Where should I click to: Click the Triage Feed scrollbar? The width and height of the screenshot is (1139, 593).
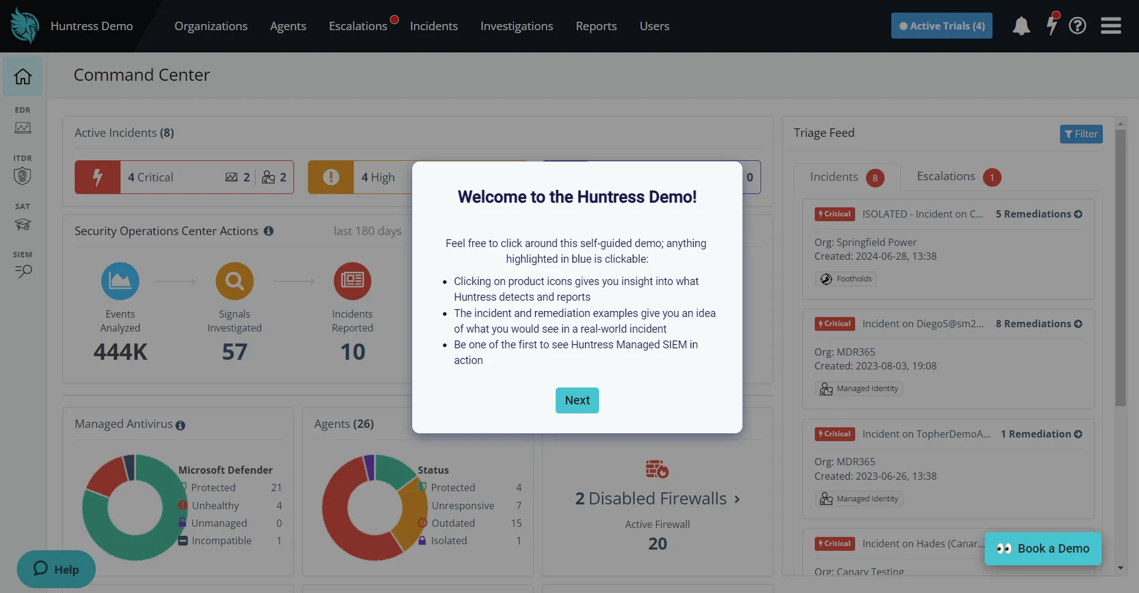(x=1120, y=268)
